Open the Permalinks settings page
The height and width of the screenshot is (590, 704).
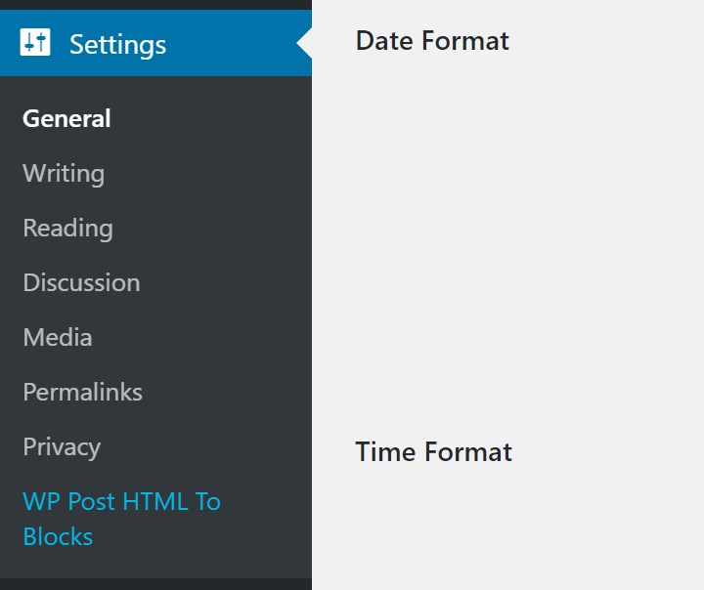tap(82, 392)
